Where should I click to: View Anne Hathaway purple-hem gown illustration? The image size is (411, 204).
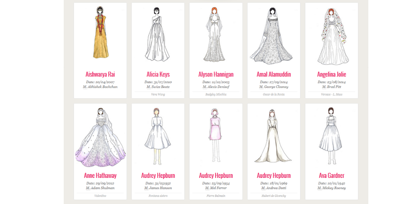point(100,137)
